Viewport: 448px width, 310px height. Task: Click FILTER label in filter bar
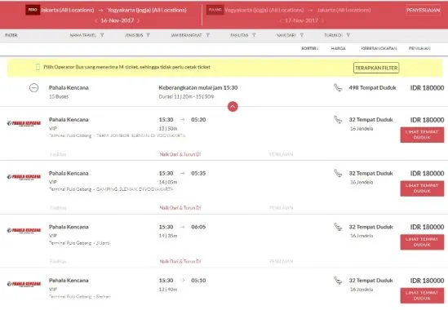[11, 35]
